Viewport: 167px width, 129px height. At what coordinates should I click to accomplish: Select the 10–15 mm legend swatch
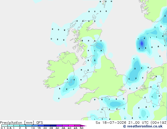(35, 126)
